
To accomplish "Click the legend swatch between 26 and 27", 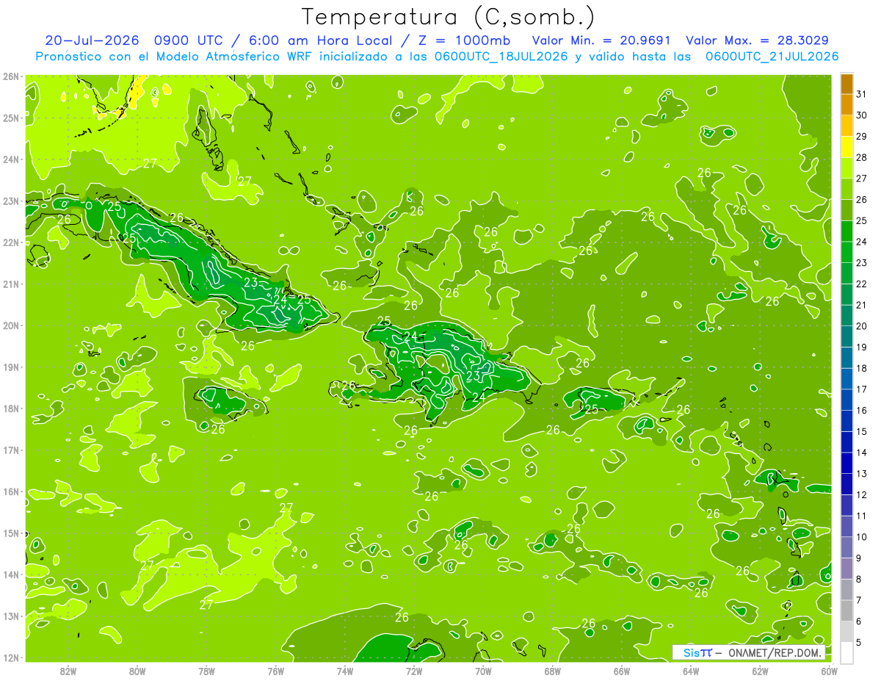I will pos(846,190).
